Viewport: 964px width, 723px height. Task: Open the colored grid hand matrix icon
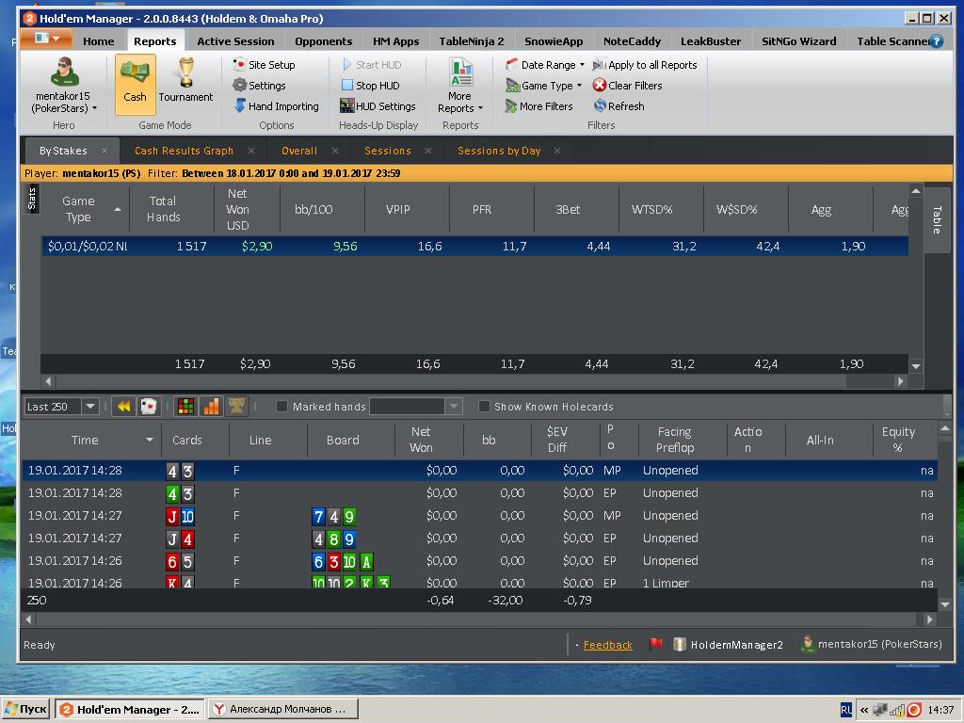coord(185,407)
